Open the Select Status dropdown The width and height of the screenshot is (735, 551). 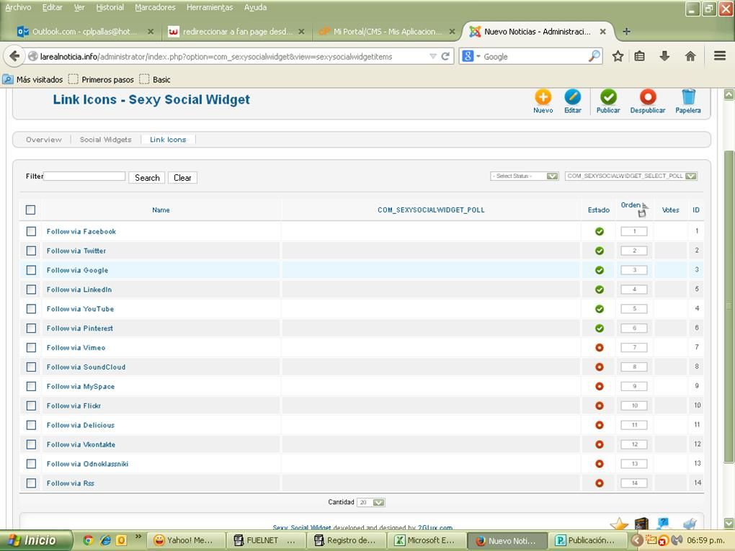click(x=525, y=176)
